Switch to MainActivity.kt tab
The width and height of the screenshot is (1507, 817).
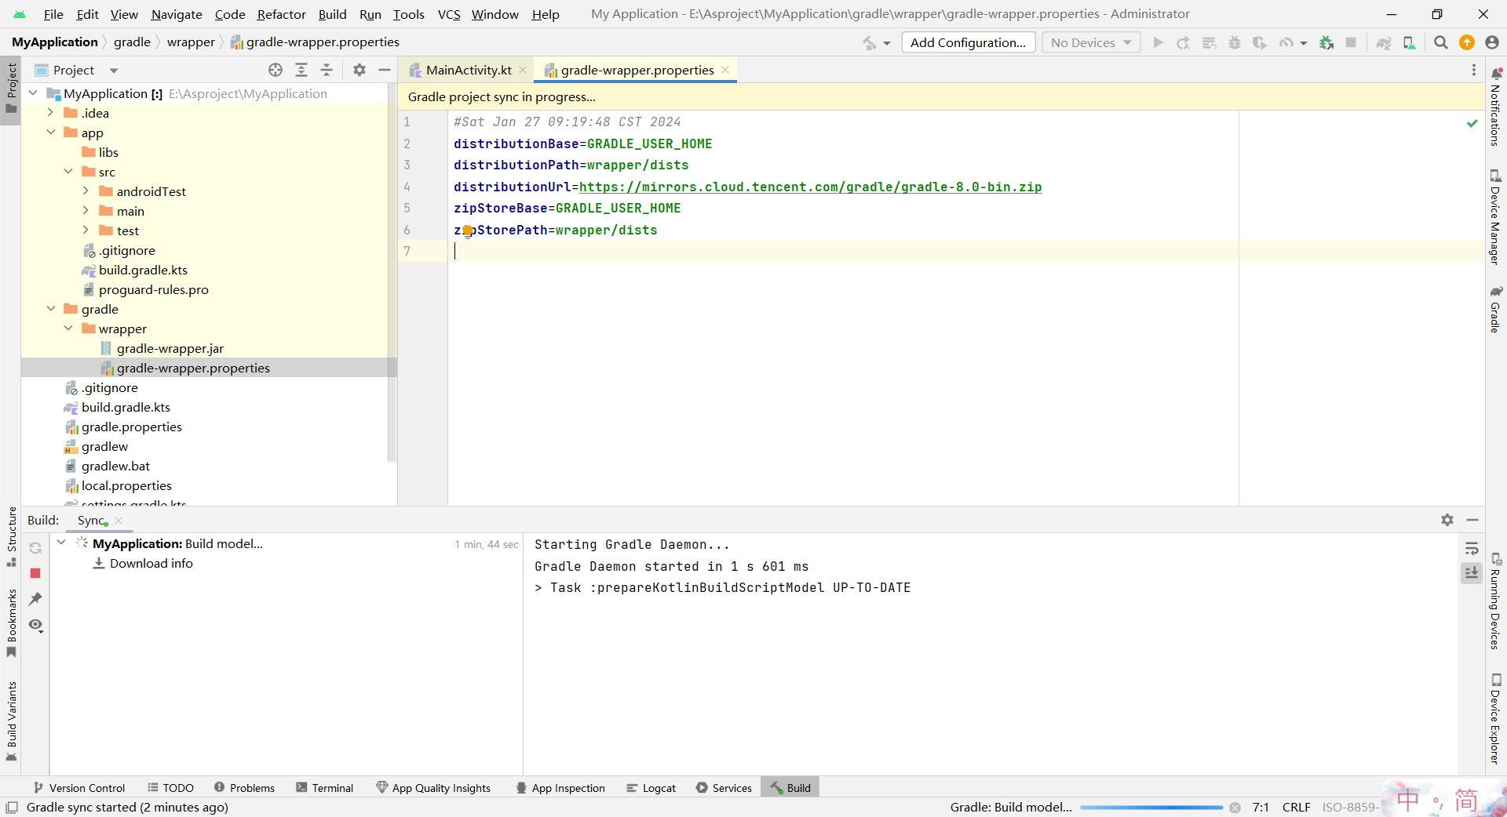[469, 70]
